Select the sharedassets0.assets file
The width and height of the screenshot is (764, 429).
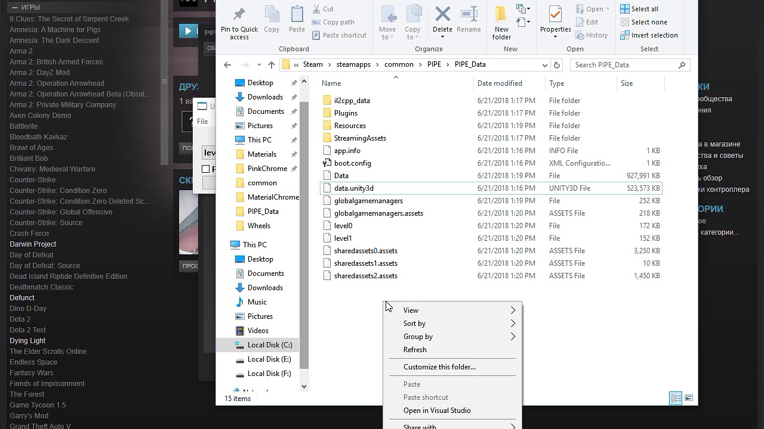(x=365, y=251)
